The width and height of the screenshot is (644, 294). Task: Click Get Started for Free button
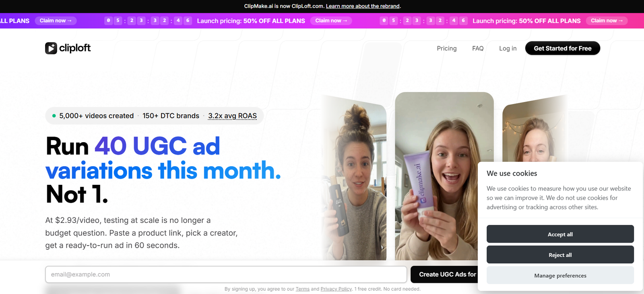(563, 48)
